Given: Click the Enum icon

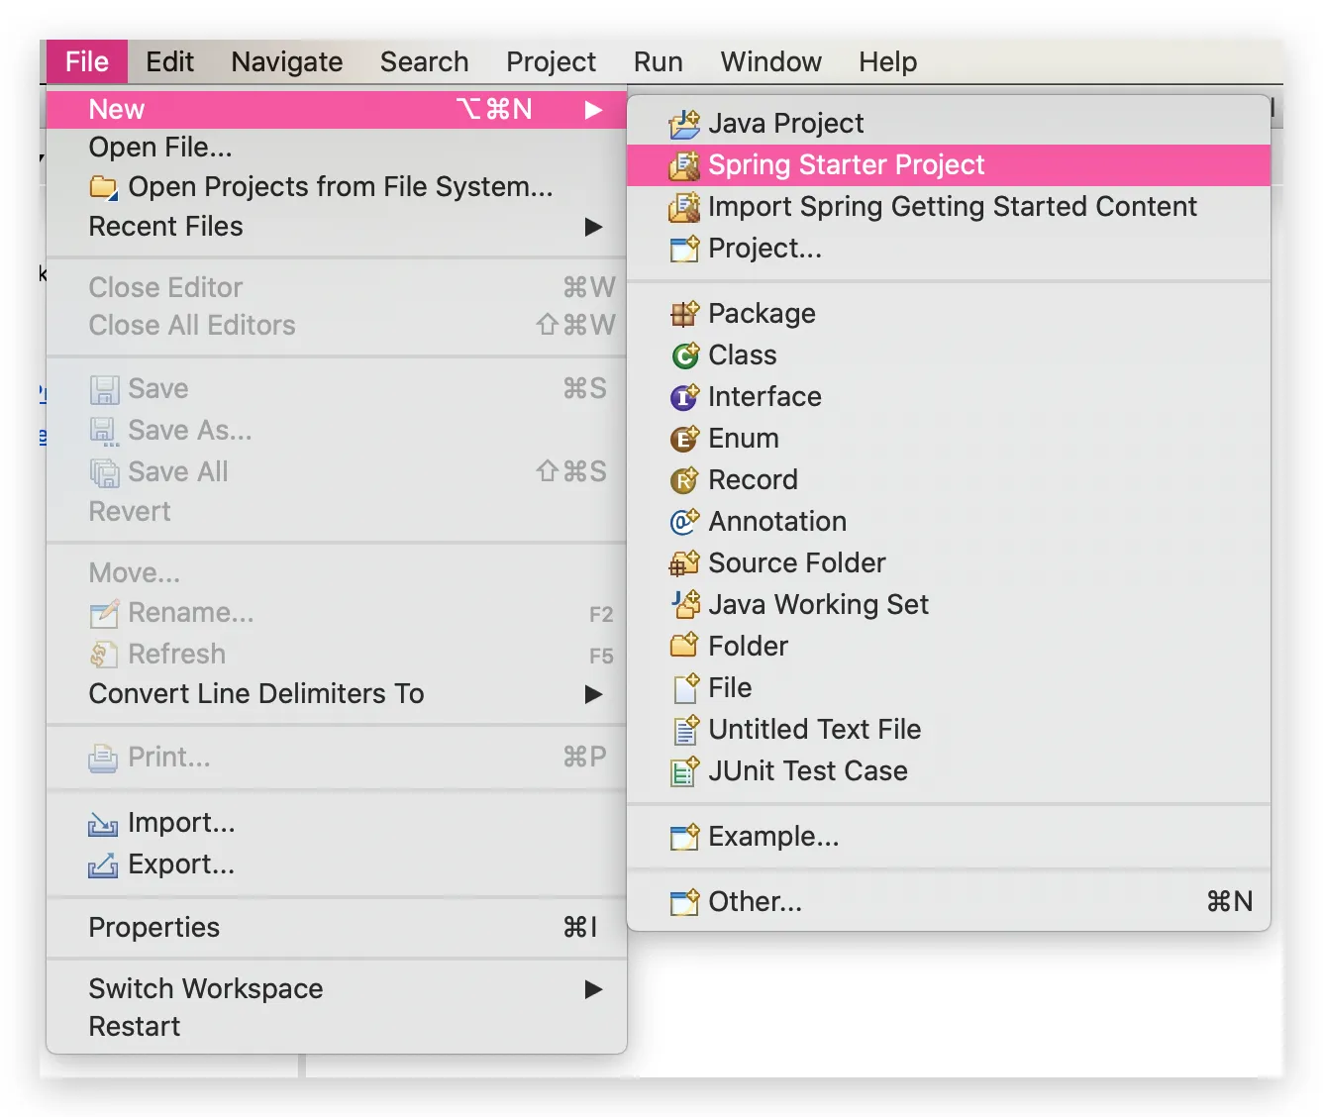Looking at the screenshot, I should point(684,439).
